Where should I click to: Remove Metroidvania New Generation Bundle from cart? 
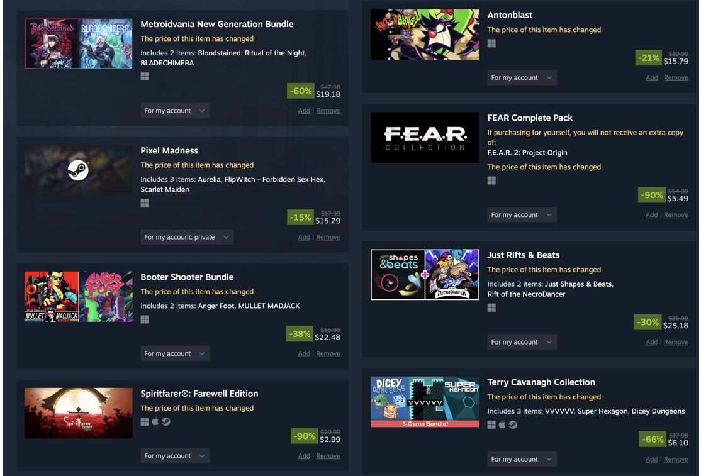tap(328, 111)
